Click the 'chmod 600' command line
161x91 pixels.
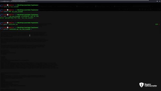(13, 12)
